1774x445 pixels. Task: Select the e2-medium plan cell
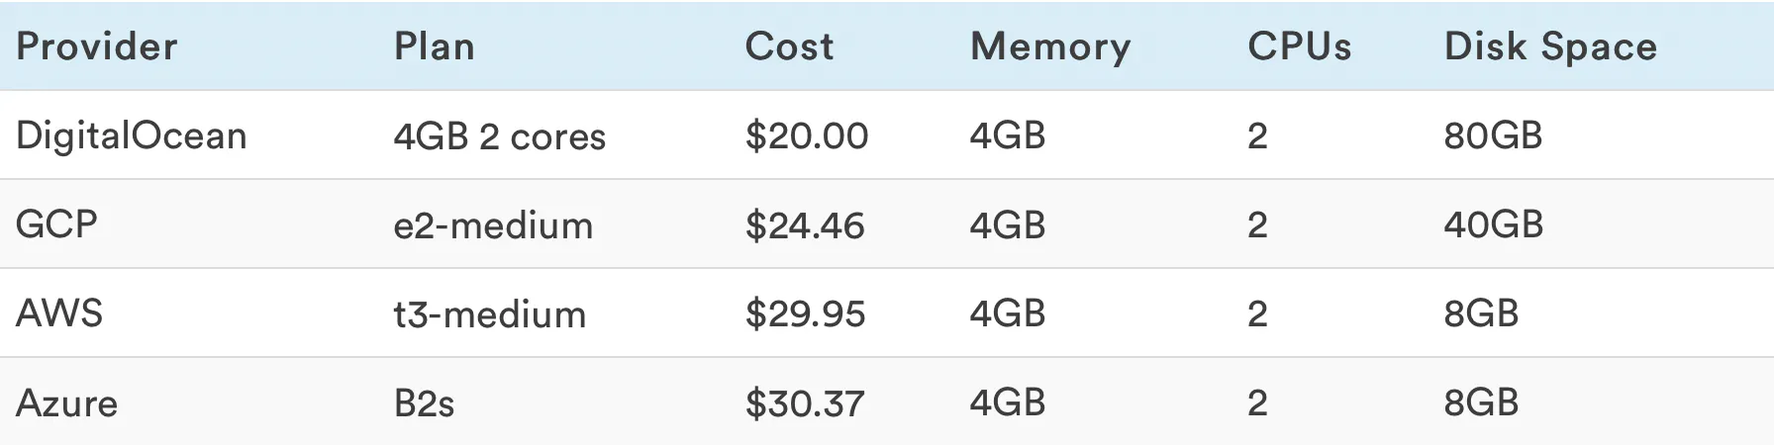(493, 225)
